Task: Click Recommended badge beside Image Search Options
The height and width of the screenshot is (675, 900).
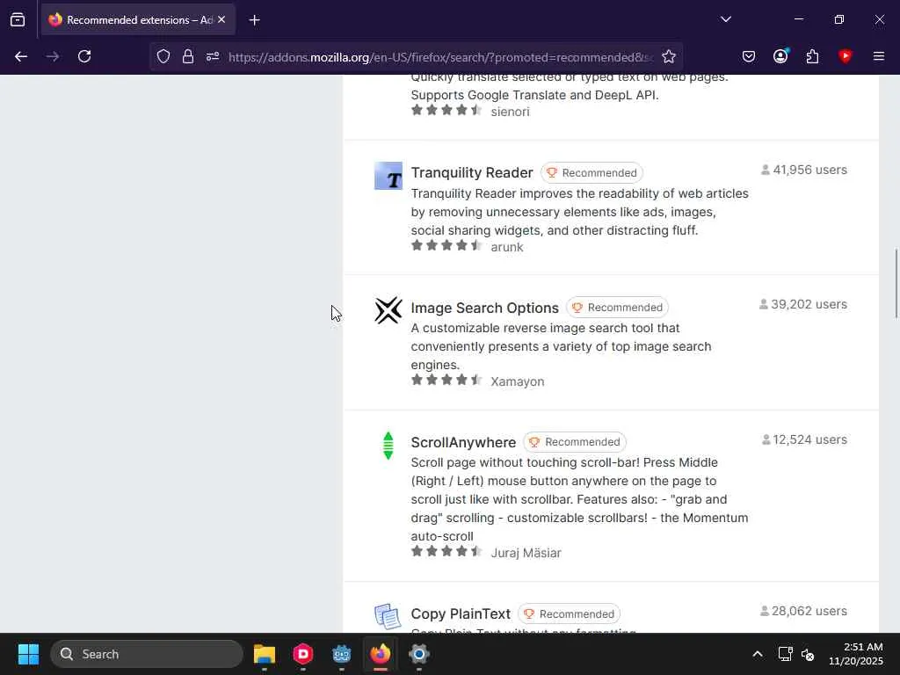Action: (617, 307)
